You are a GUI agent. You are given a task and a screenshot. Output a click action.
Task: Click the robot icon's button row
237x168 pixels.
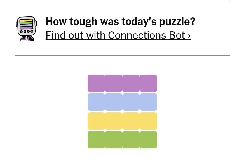pyautogui.click(x=26, y=32)
